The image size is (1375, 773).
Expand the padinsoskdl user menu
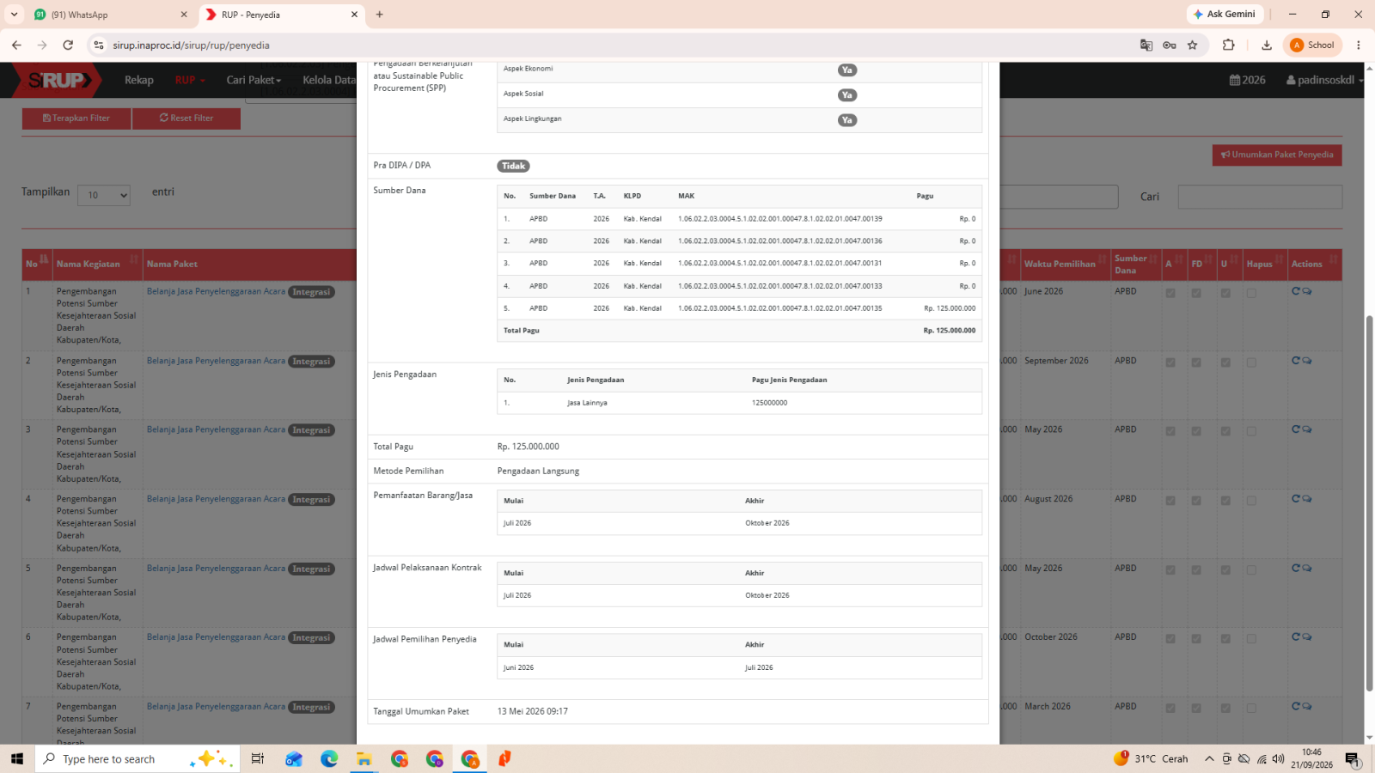(1324, 80)
